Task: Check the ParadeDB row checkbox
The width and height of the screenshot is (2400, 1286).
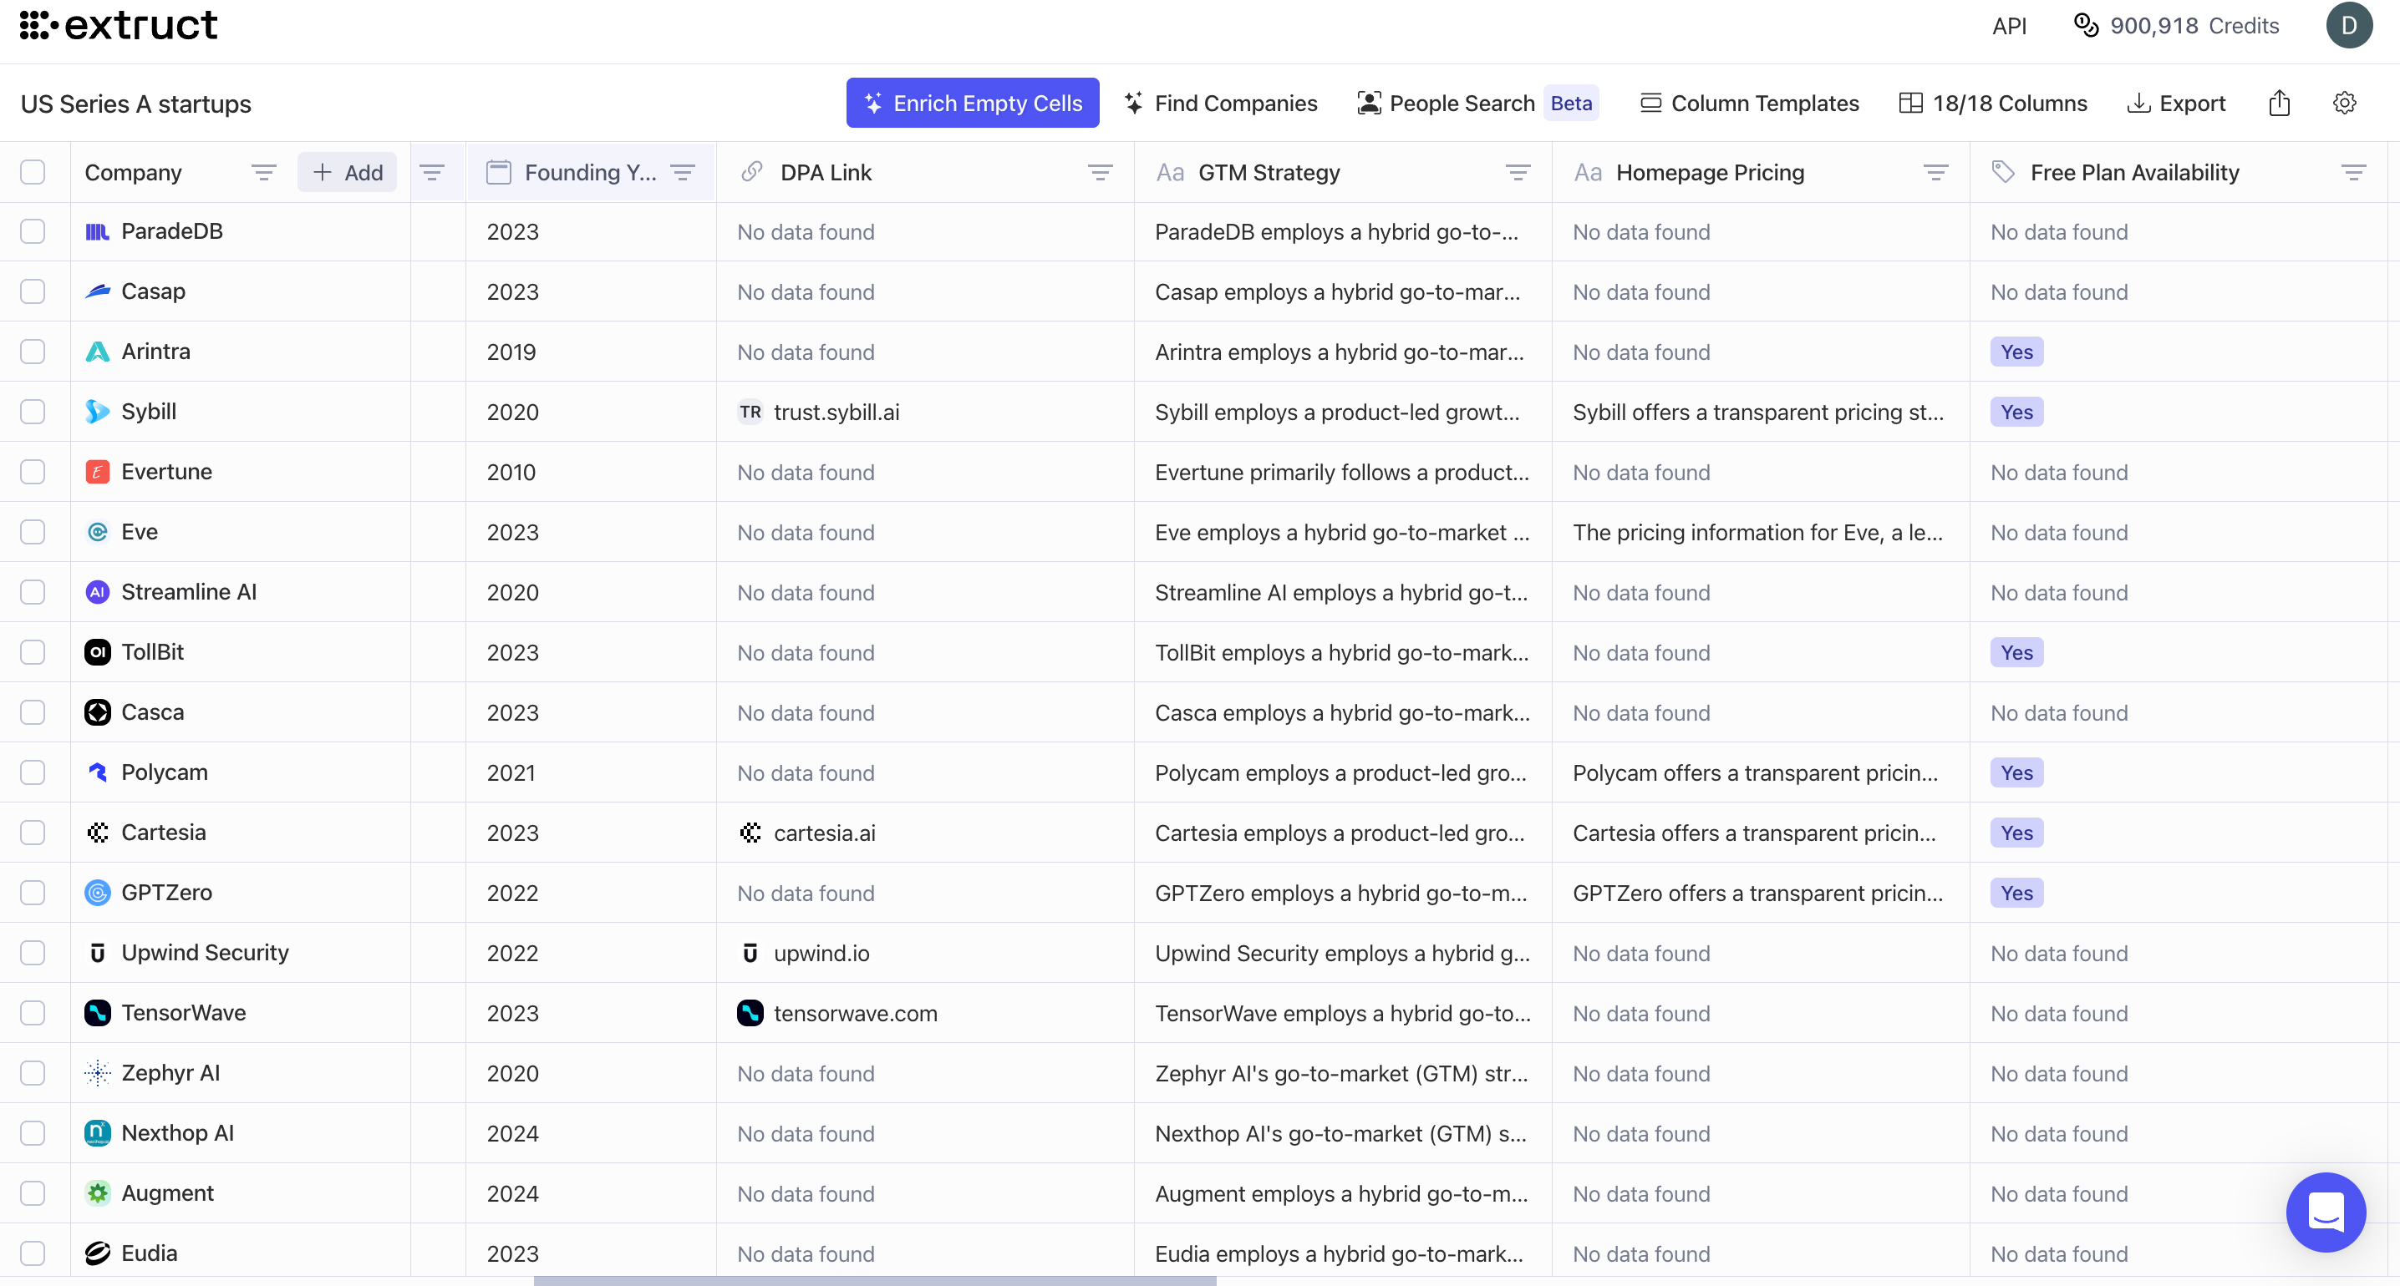Action: (x=33, y=231)
